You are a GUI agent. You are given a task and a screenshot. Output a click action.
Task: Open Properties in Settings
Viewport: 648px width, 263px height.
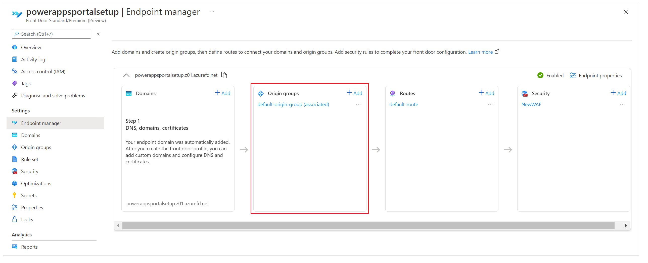(32, 208)
